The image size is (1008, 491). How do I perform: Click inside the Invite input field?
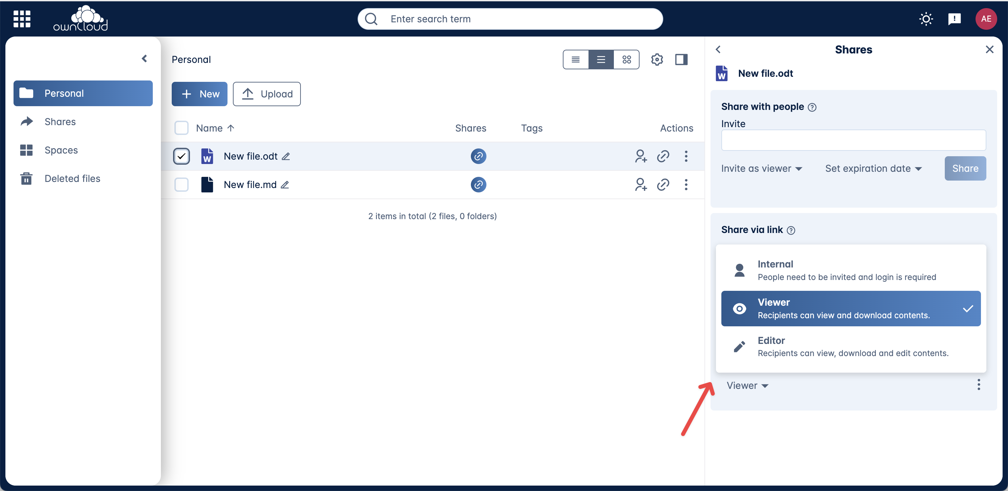(854, 140)
